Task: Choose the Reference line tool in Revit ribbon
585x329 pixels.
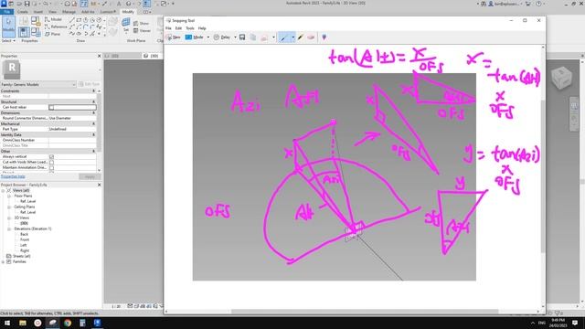Action: pyautogui.click(x=56, y=27)
